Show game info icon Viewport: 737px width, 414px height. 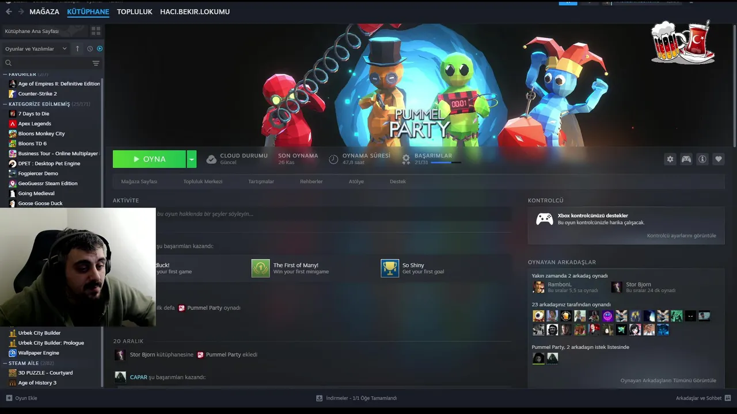pos(702,159)
